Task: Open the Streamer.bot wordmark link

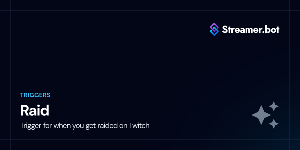Action: pos(250,29)
